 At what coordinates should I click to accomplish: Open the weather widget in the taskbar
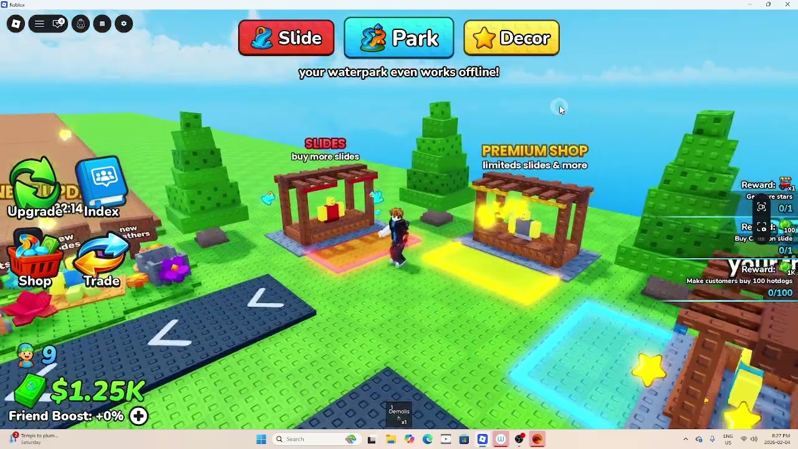pyautogui.click(x=34, y=439)
